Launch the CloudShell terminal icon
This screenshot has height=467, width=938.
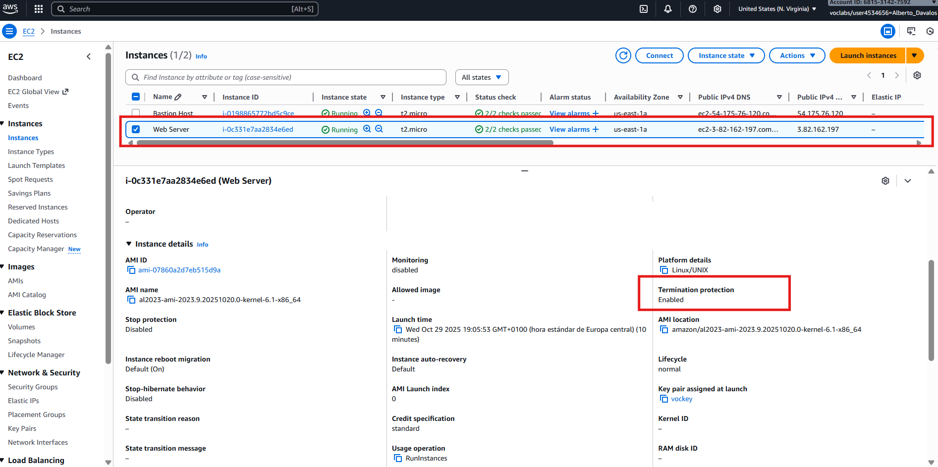point(644,9)
